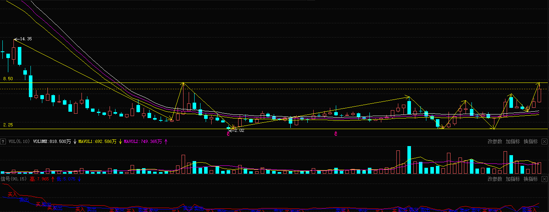
Task: Click the rightmost magenta c marker on the chart
Action: [x=336, y=134]
